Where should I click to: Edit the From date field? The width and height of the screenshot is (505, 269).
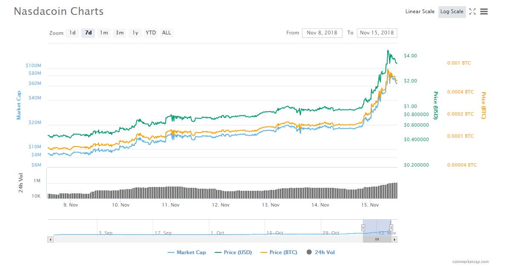click(x=322, y=33)
